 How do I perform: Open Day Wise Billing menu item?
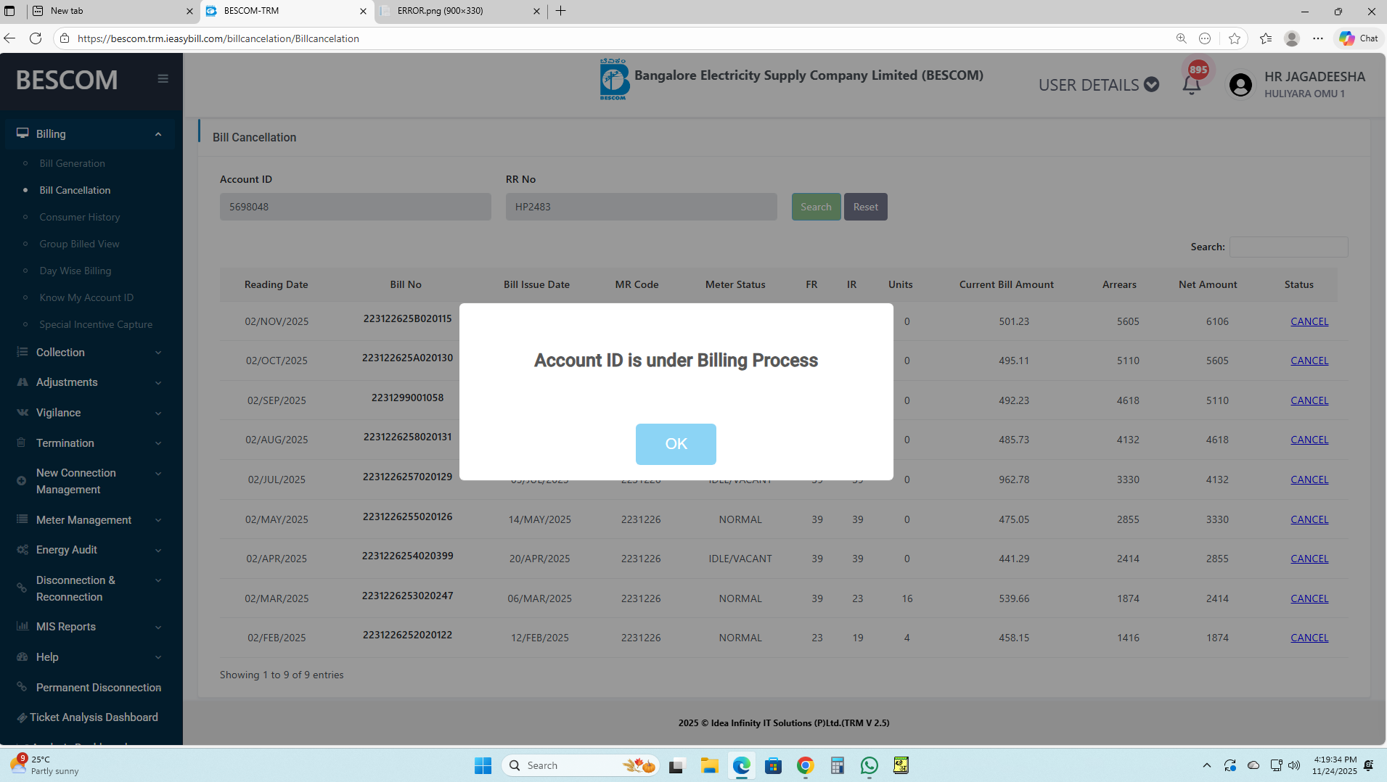[x=75, y=271]
